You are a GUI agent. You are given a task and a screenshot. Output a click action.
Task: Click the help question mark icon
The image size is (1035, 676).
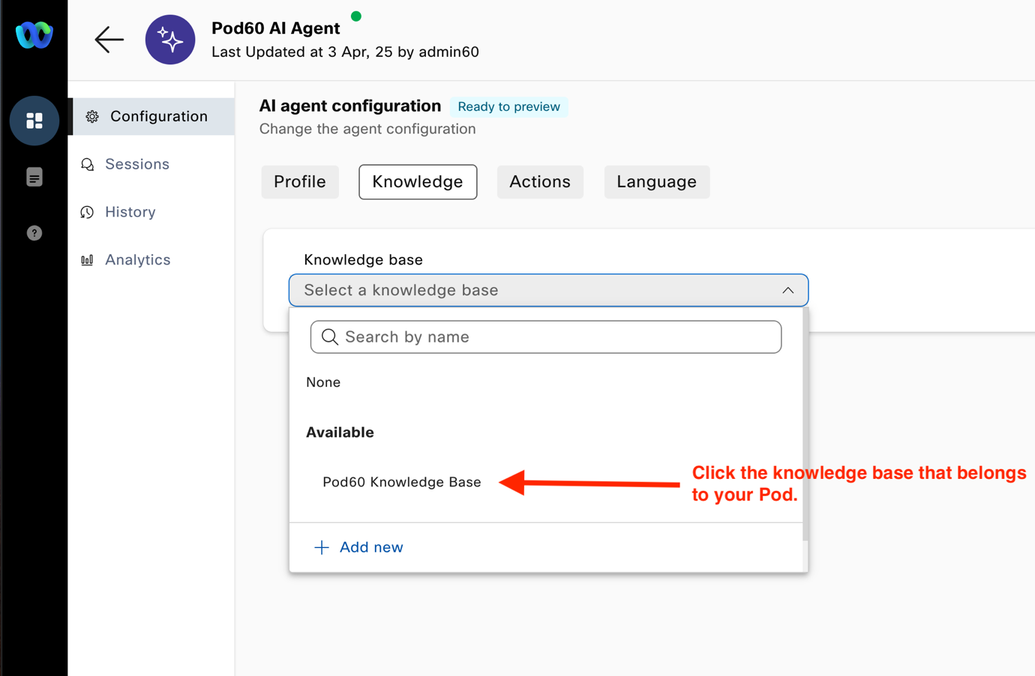coord(34,233)
